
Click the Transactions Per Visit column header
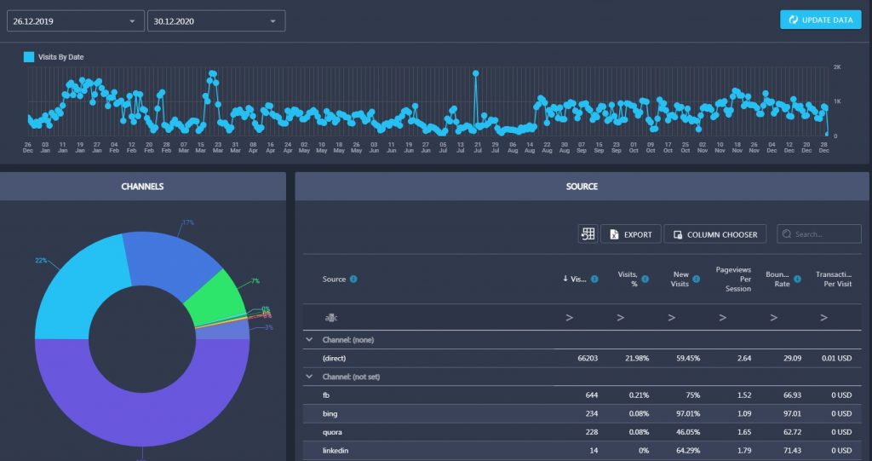833,279
